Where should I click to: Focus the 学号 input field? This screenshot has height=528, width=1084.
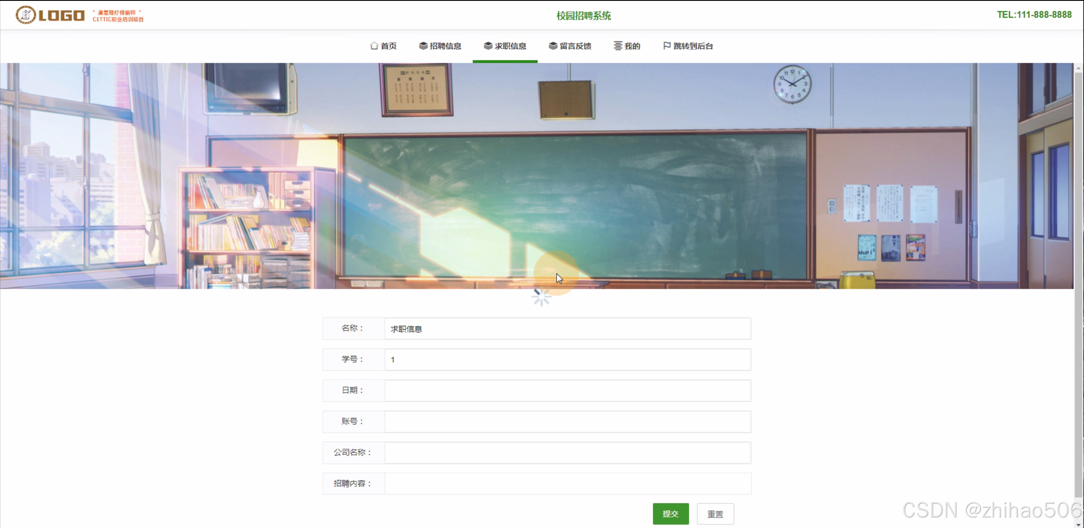pos(567,360)
